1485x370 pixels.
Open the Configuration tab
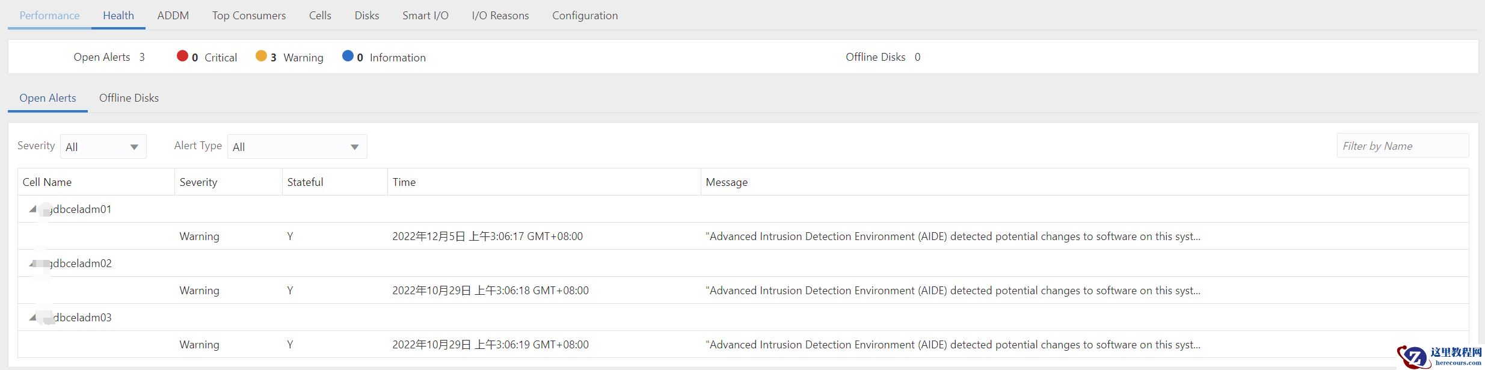(x=585, y=16)
